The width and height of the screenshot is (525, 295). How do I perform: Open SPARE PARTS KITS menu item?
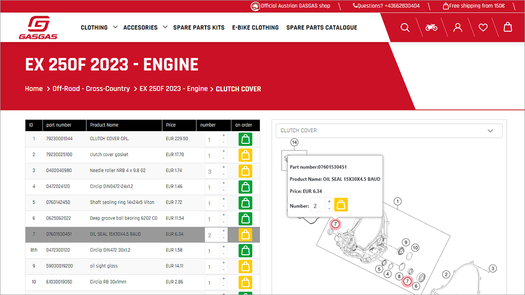pos(199,28)
